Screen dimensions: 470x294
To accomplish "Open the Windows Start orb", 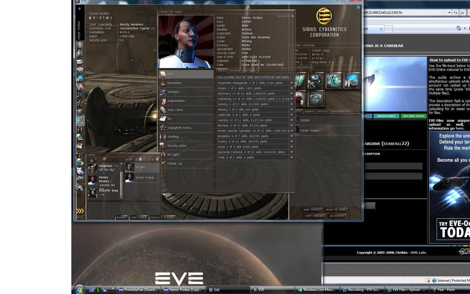I will [79, 290].
